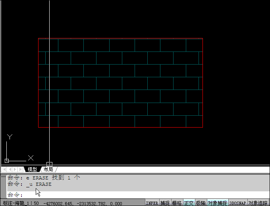The height and width of the screenshot is (206, 270).
Task: Click the UCS origin icon square
Action: coord(7,161)
